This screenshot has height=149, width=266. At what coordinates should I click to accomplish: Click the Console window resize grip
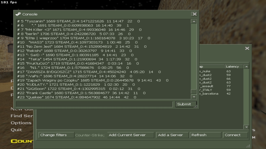click(196, 106)
